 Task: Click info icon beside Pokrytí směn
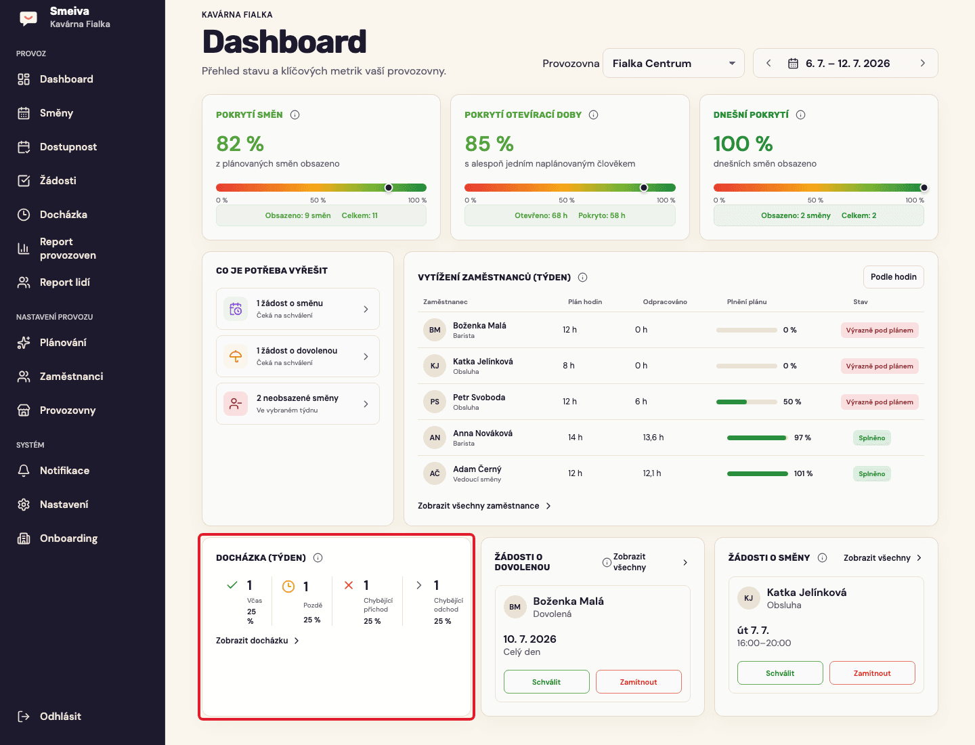click(295, 115)
